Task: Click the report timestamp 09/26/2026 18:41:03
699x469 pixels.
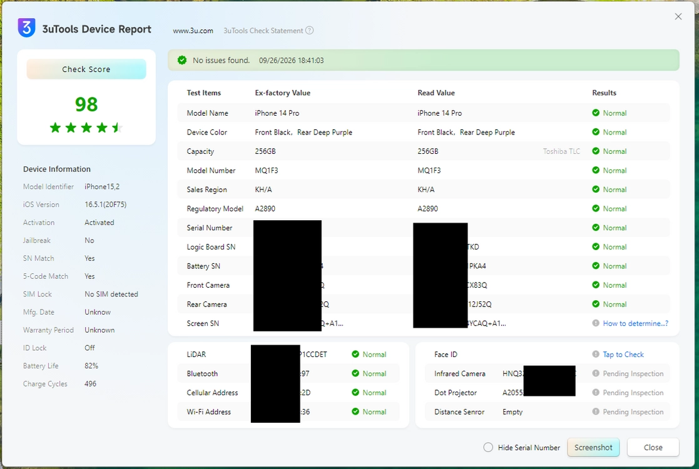Action: [x=291, y=61]
